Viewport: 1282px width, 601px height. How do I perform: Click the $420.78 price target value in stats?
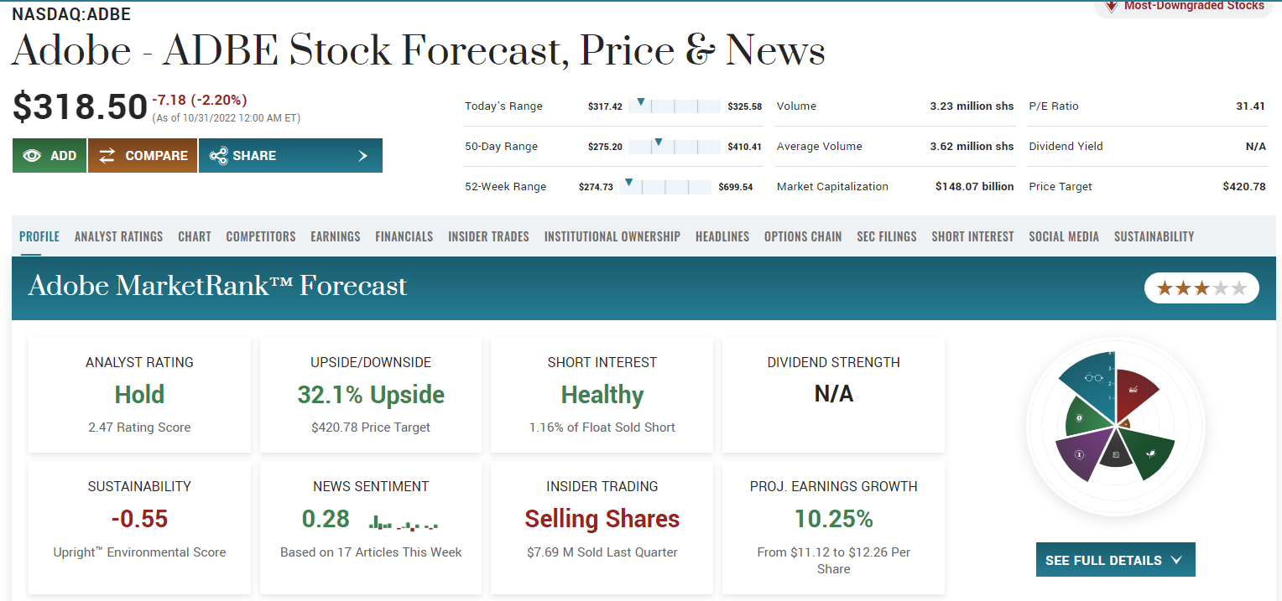tap(1244, 187)
